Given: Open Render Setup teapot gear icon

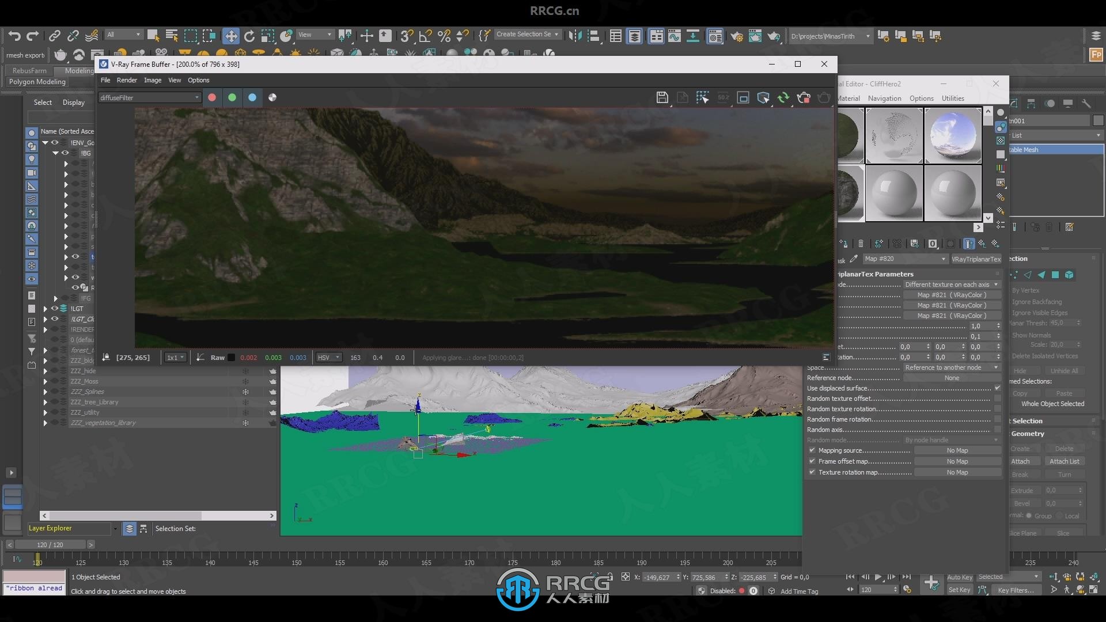Looking at the screenshot, I should click(737, 36).
